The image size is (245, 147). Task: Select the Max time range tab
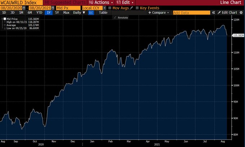66,13
